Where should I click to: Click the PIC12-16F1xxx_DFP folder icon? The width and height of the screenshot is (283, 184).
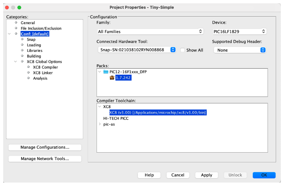point(106,72)
